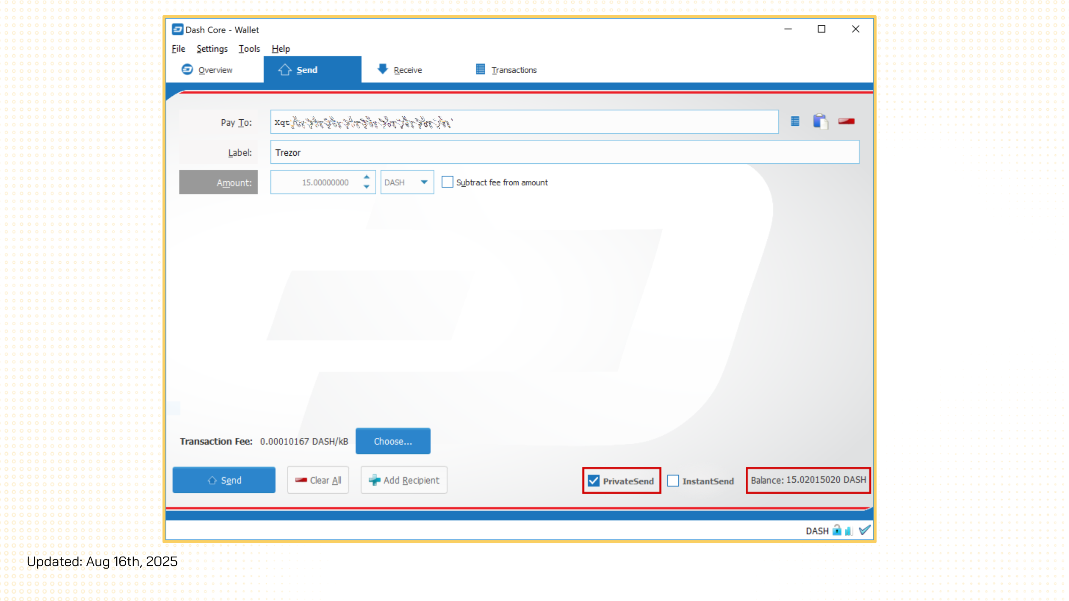
Task: Click the Pay To address field
Action: [x=524, y=122]
